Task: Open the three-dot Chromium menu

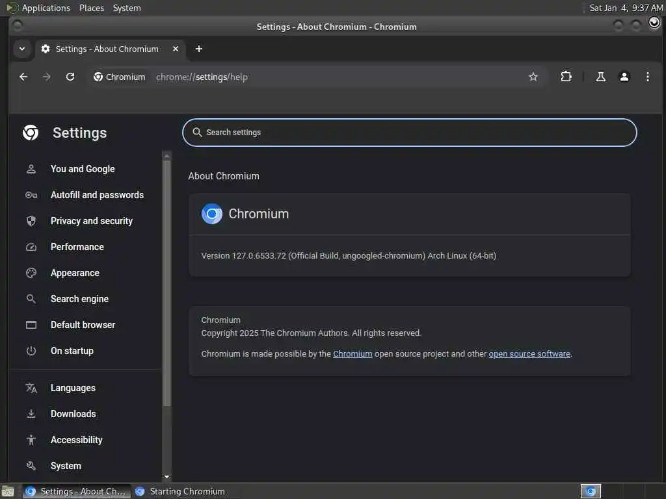Action: coord(647,77)
